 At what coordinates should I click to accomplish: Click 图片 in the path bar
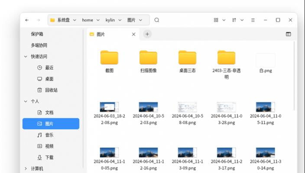131,20
